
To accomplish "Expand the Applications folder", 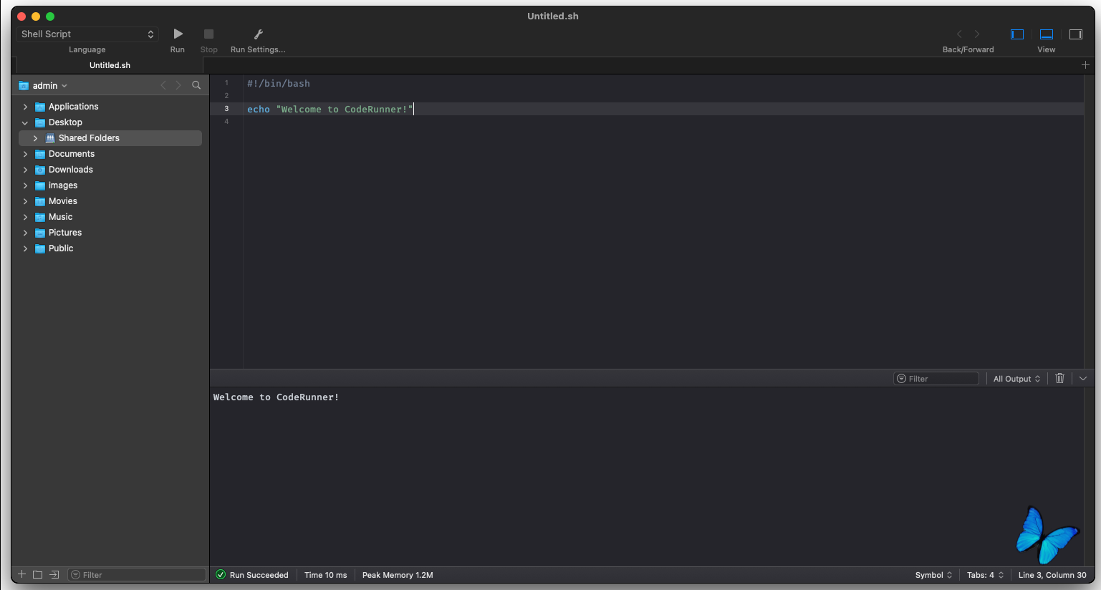I will (25, 107).
